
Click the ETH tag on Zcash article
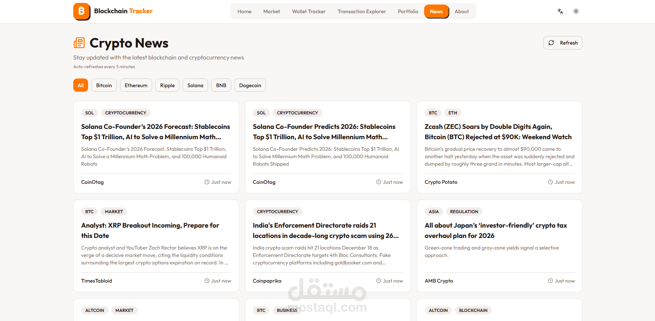(453, 113)
